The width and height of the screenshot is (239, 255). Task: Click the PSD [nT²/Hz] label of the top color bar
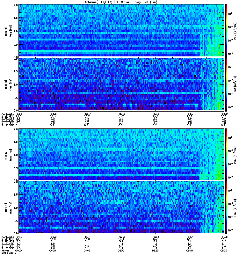(235, 31)
